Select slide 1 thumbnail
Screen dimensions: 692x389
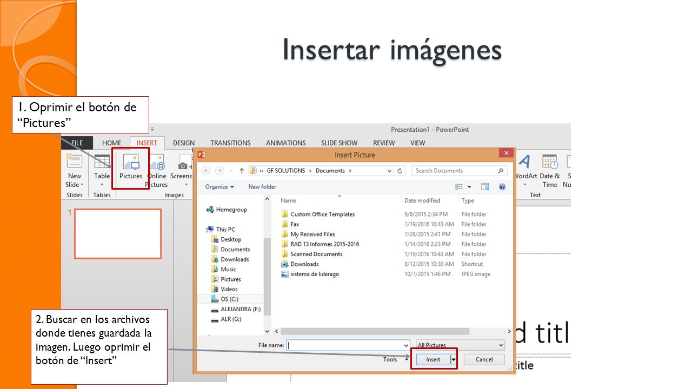coord(118,234)
